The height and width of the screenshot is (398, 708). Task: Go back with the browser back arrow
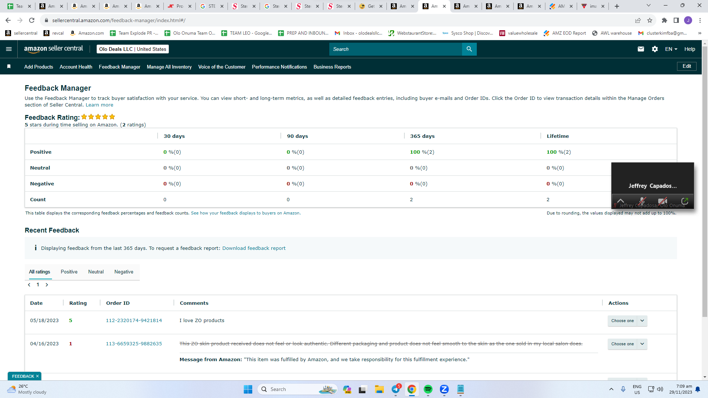(8, 20)
